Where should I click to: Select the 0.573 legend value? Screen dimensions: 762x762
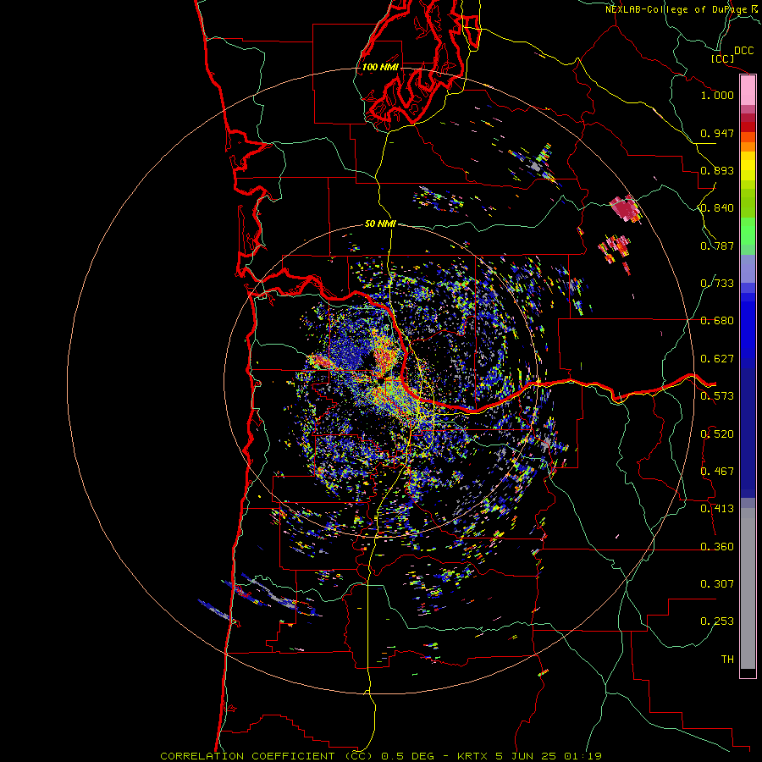click(x=717, y=396)
